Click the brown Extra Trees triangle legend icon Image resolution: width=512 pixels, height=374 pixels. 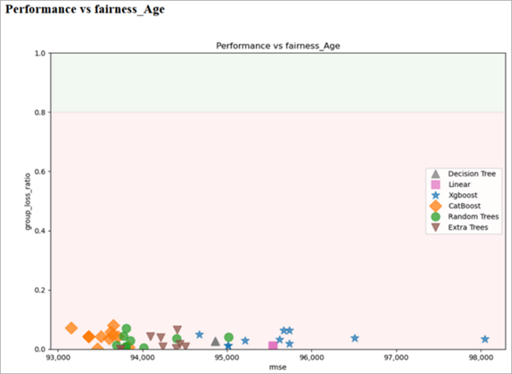click(x=436, y=228)
